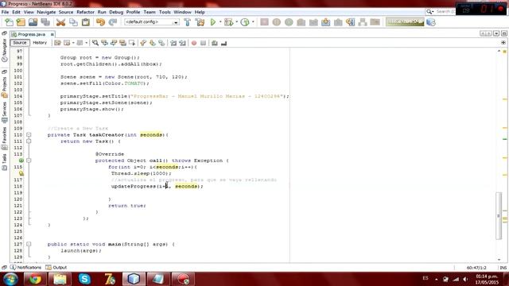Click the Paste clipboard icon
509x286 pixels.
[86, 22]
